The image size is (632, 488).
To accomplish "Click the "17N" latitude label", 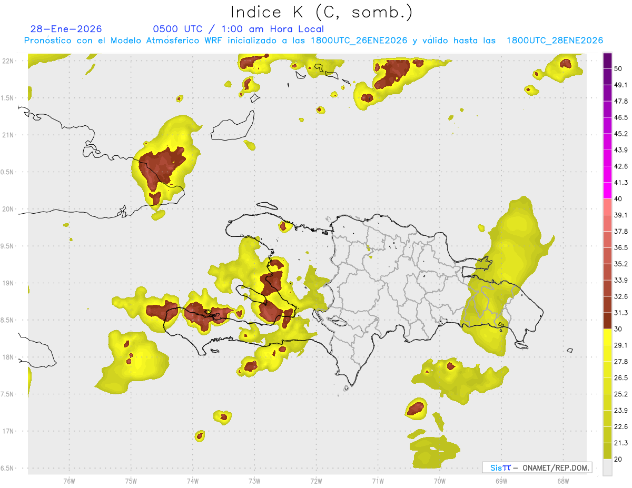I will (8, 431).
